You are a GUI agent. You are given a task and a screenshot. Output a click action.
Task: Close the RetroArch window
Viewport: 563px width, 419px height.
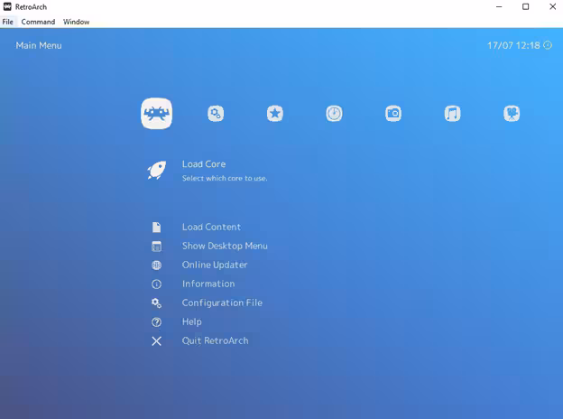point(552,7)
